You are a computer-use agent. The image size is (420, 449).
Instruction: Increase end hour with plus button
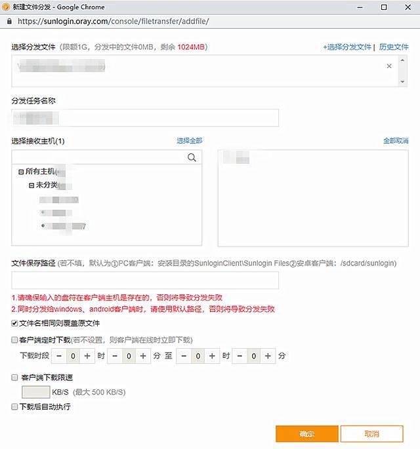pos(212,356)
